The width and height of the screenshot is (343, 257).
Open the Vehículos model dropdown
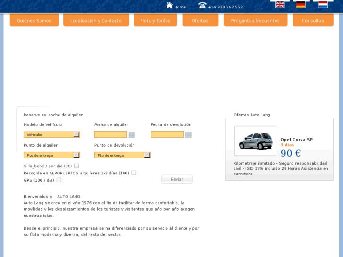pos(51,134)
